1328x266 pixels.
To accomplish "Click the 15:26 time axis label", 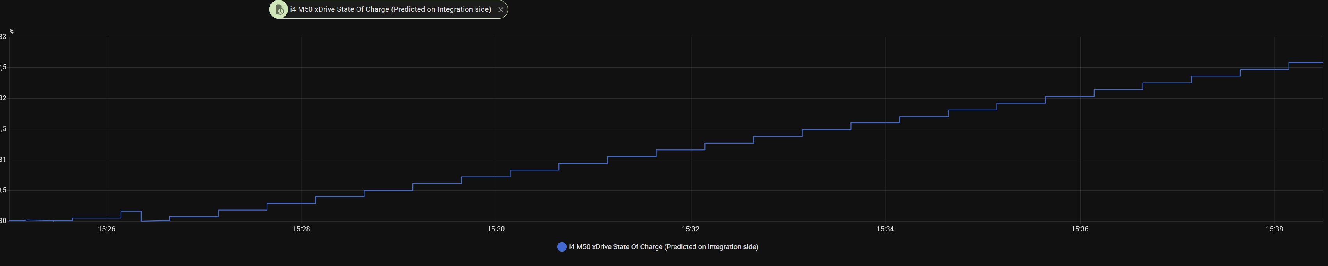I will click(x=107, y=229).
